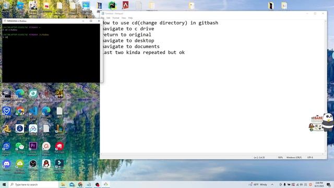Open the Windows Start menu
This screenshot has width=334, height=188.
(4, 184)
